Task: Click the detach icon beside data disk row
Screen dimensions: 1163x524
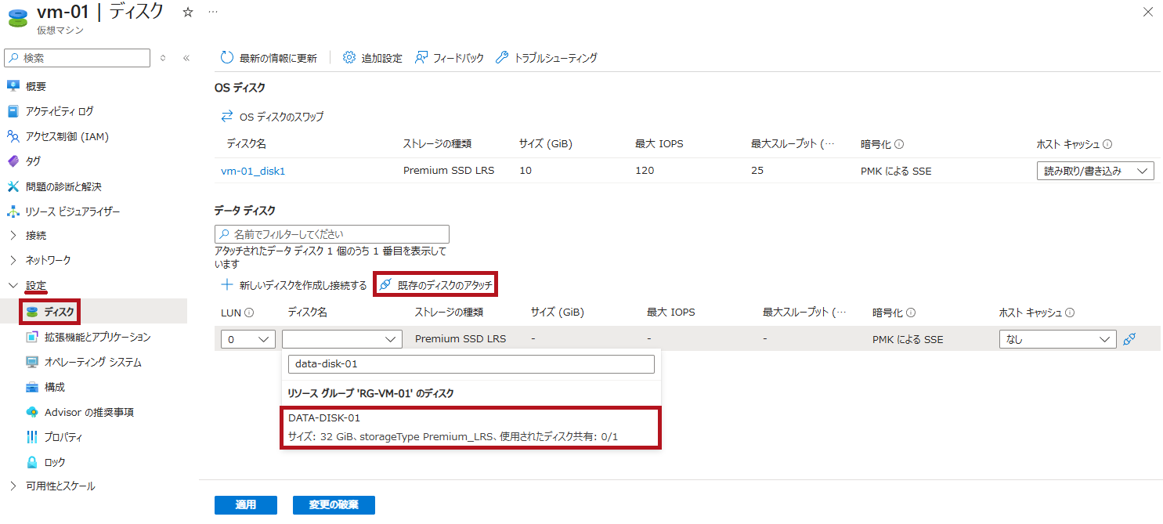Action: click(x=1129, y=339)
